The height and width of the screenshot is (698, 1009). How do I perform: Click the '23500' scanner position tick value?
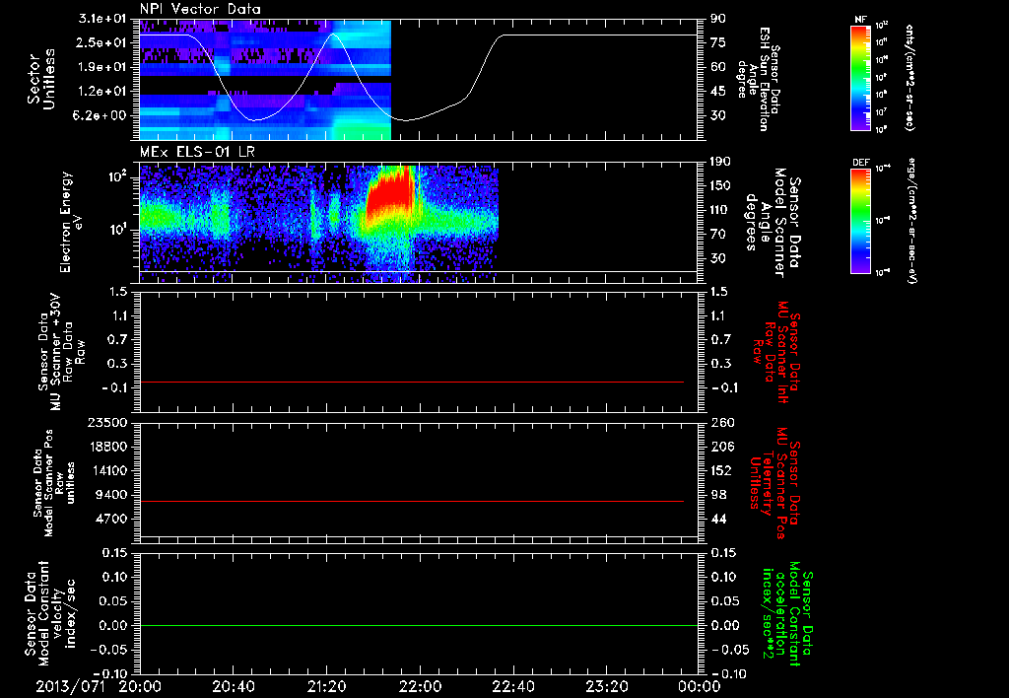coord(107,423)
